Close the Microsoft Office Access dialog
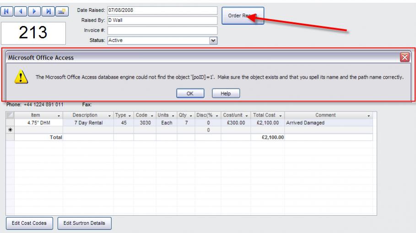The height and width of the screenshot is (233, 416). (405, 57)
